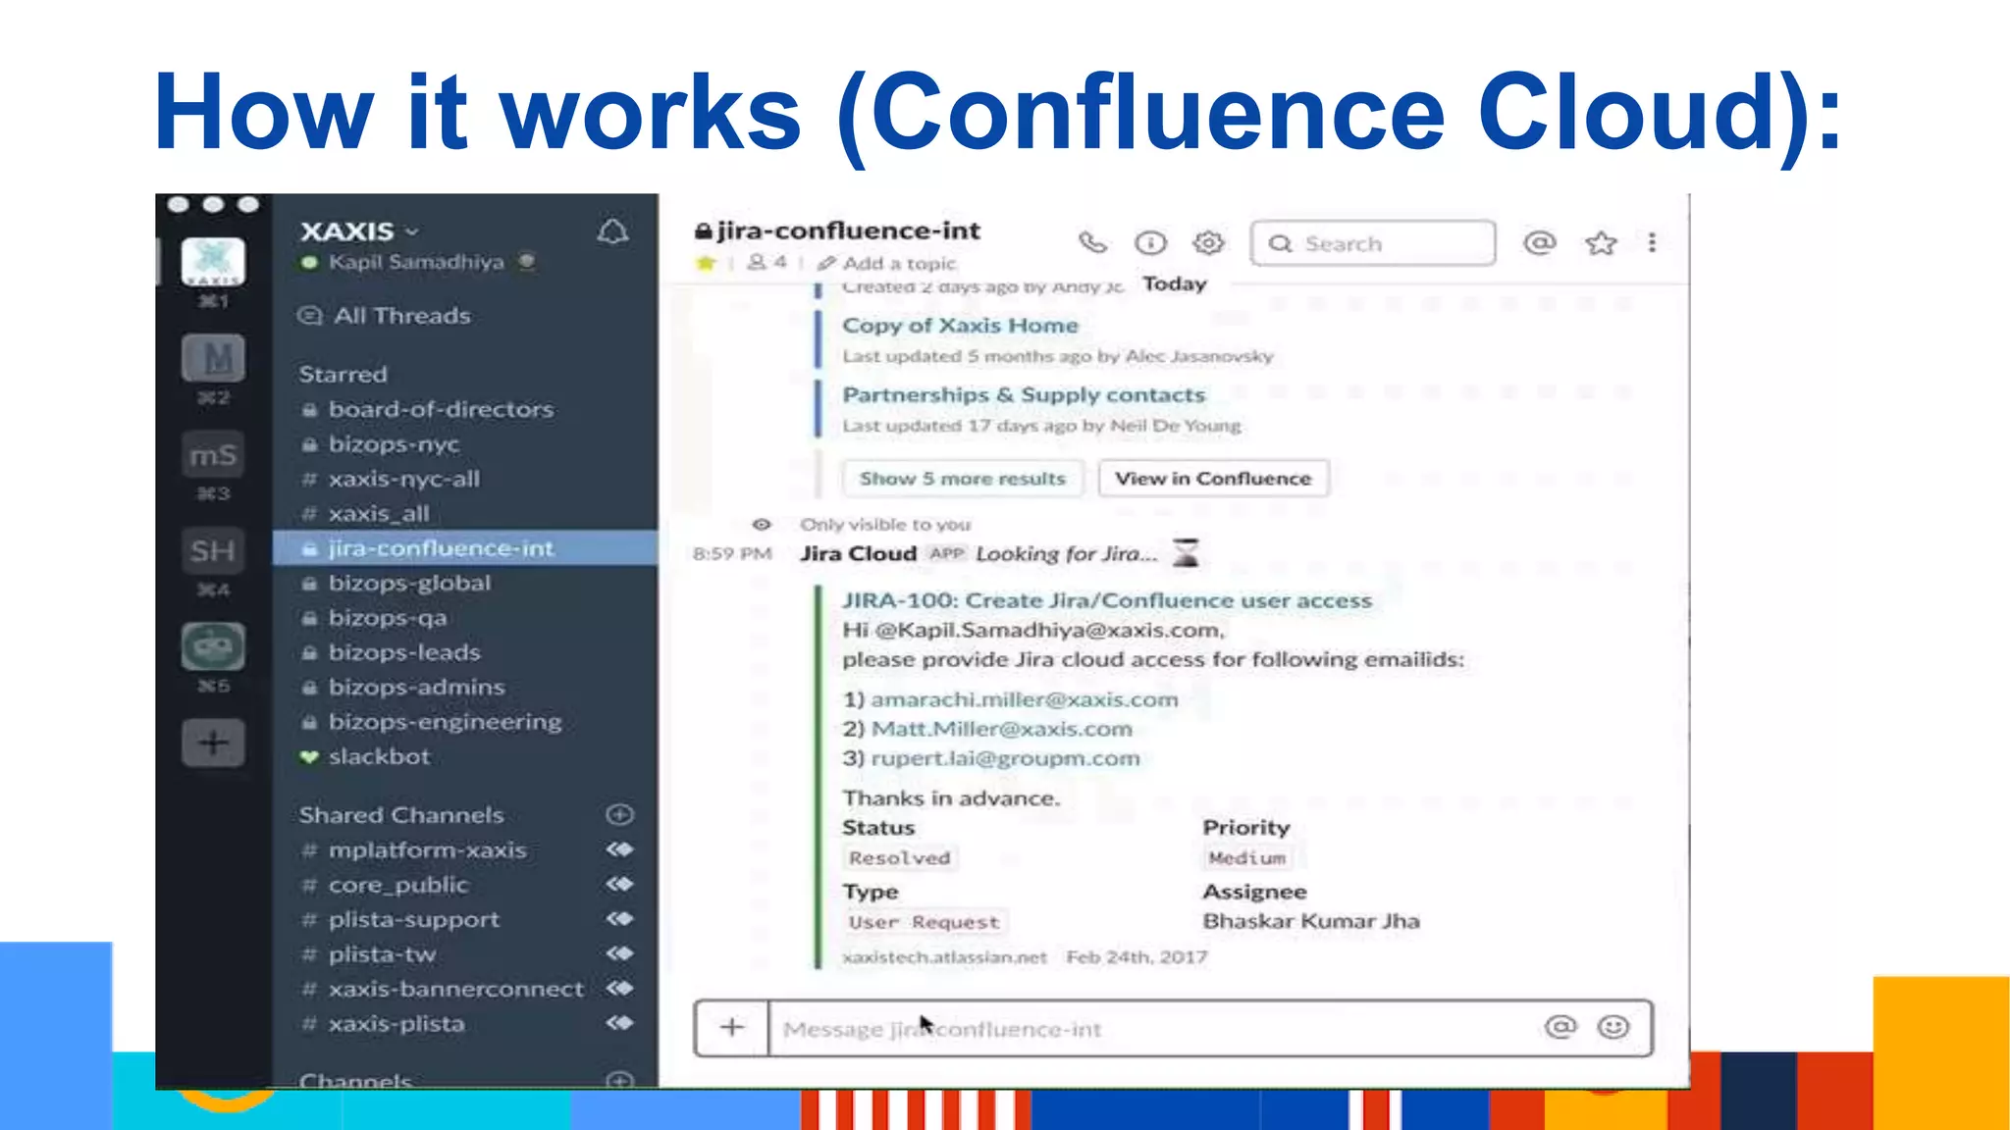The image size is (2010, 1130).
Task: Show channel details via the info icon
Action: tap(1150, 242)
